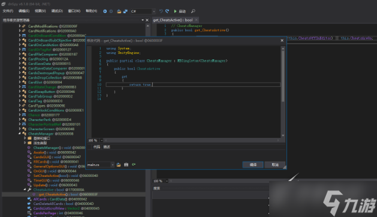Open search with the magnifier icon
This screenshot has height=217, width=377.
coord(193,11)
